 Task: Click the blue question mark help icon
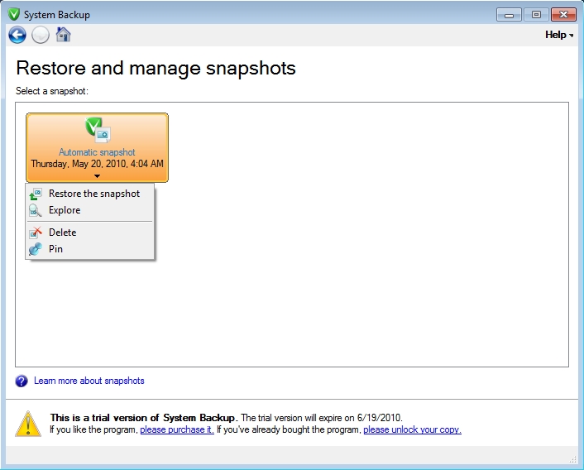click(22, 381)
